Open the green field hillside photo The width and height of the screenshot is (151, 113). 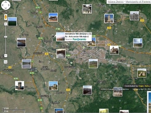click(x=93, y=64)
